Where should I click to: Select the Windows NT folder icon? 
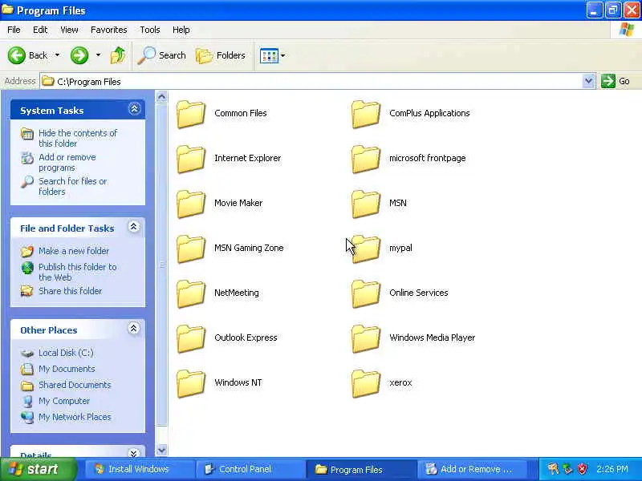(x=191, y=384)
